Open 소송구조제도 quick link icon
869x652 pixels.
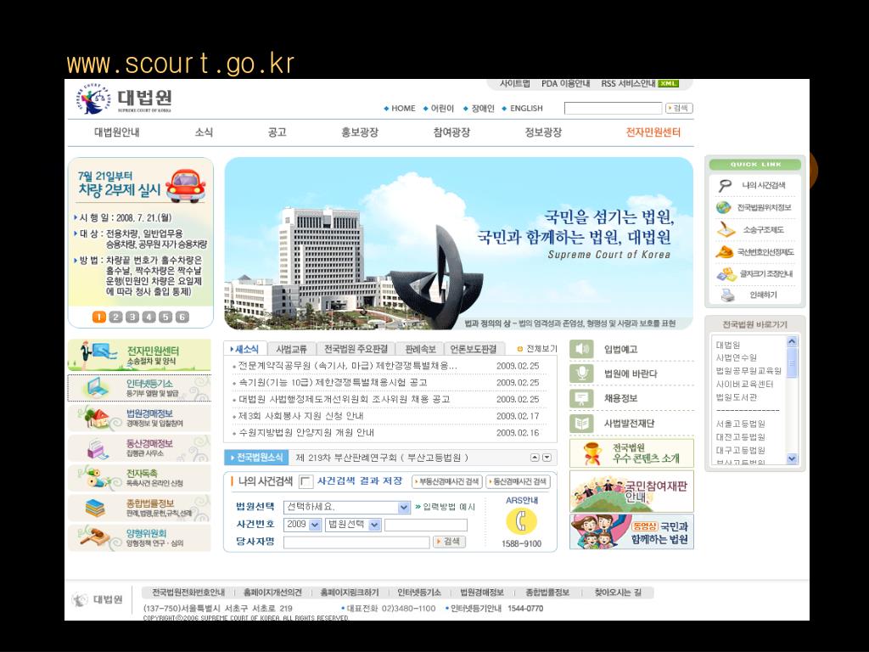(x=726, y=229)
